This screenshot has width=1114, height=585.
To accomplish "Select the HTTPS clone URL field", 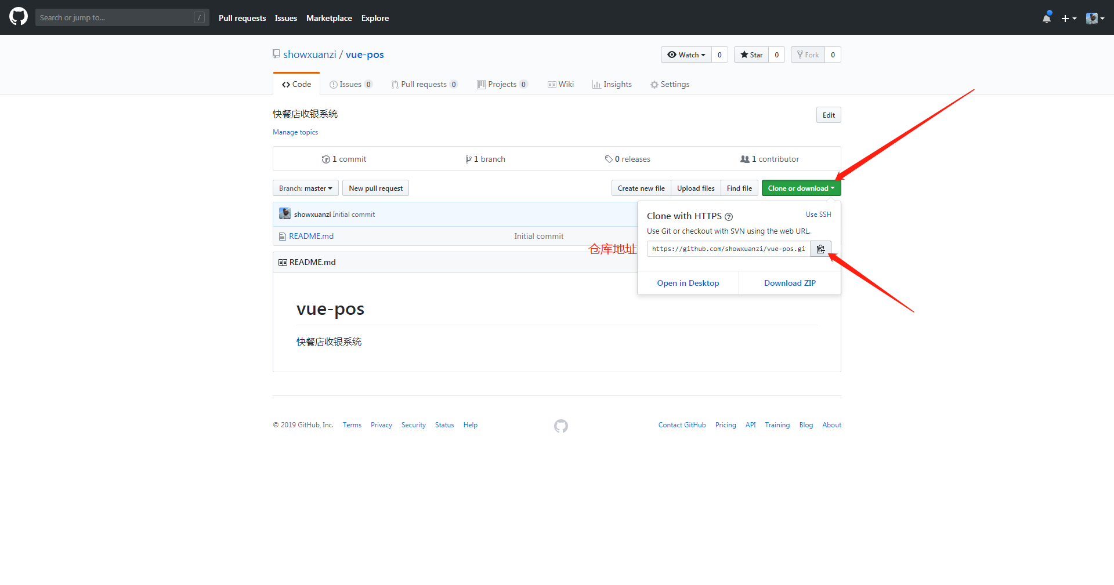I will pos(729,249).
